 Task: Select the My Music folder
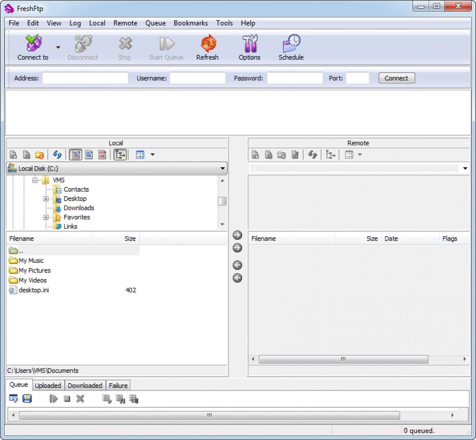tap(31, 260)
